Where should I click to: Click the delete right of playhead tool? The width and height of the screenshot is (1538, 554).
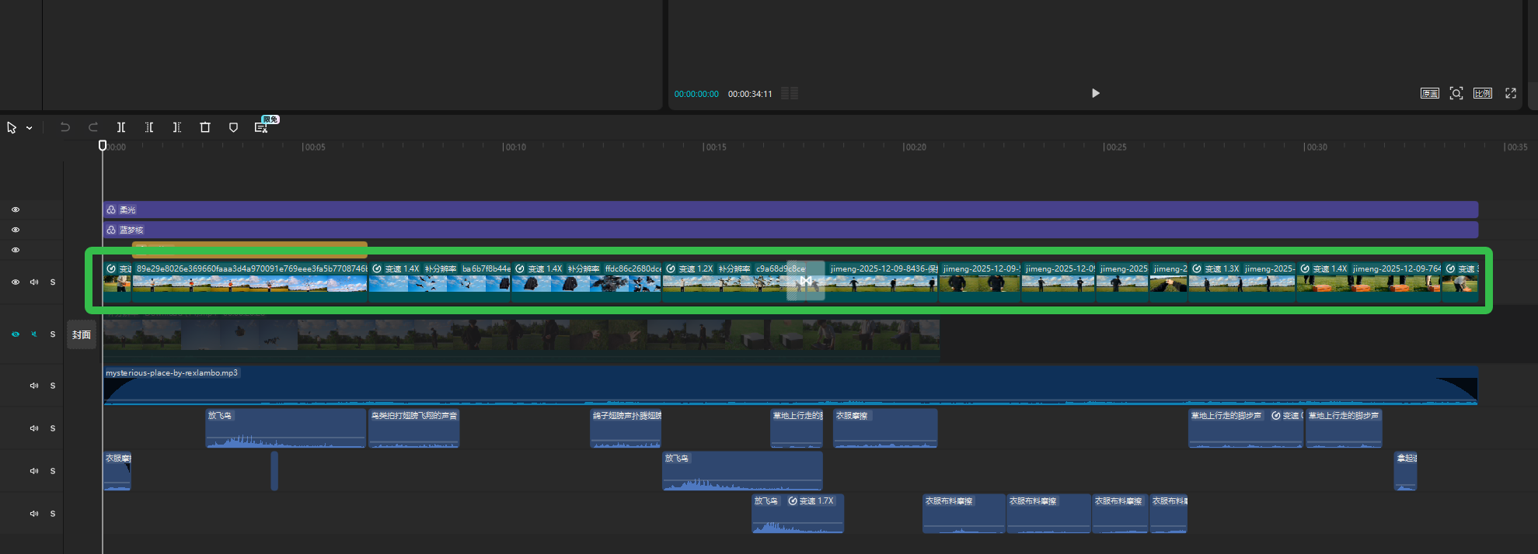[177, 127]
